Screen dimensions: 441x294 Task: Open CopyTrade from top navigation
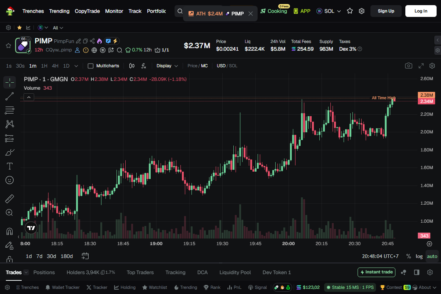pos(87,11)
